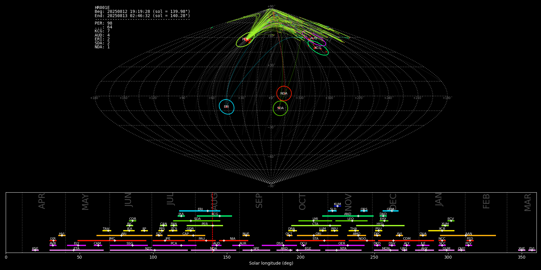Click the HR001E station title text

pos(102,8)
